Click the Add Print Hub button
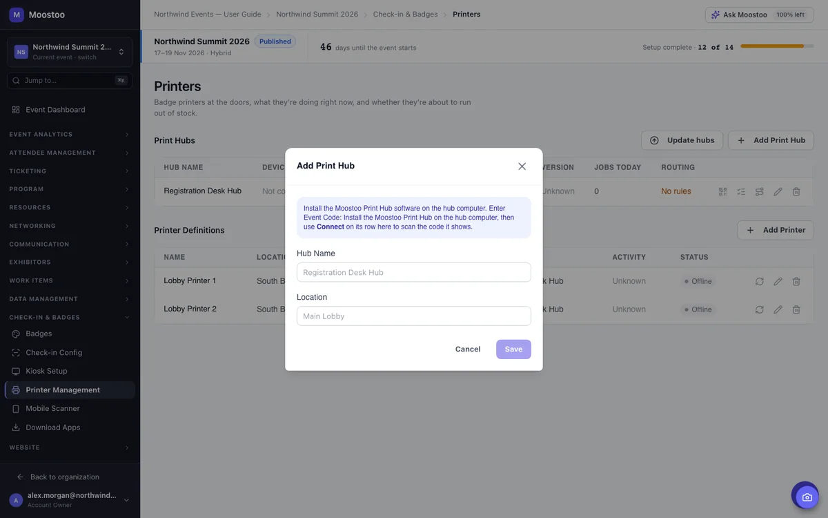This screenshot has height=518, width=828. point(771,140)
